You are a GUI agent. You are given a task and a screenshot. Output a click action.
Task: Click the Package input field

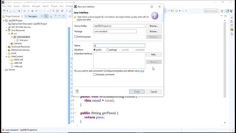(x=115, y=31)
